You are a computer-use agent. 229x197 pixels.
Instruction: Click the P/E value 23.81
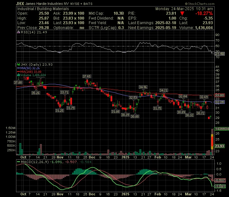171,13
